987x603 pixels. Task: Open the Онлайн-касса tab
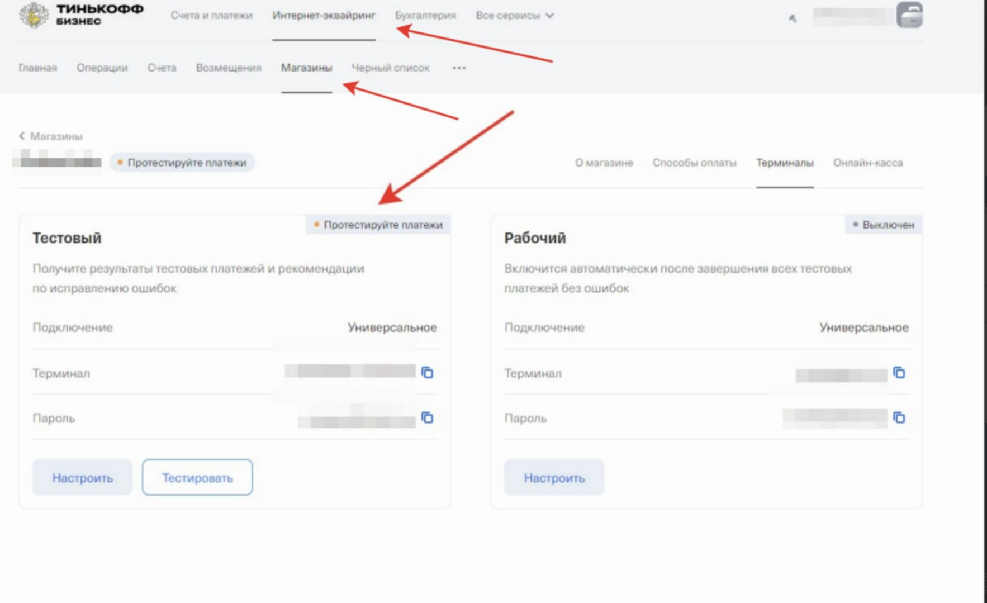pos(867,163)
